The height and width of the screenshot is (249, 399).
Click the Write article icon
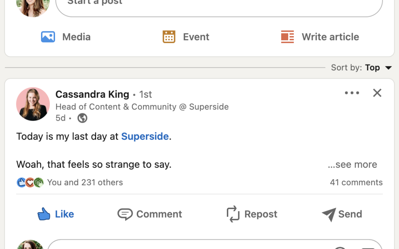coord(287,37)
